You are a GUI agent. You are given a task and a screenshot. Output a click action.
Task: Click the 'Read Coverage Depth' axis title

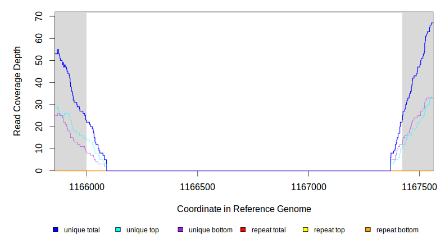[17, 92]
